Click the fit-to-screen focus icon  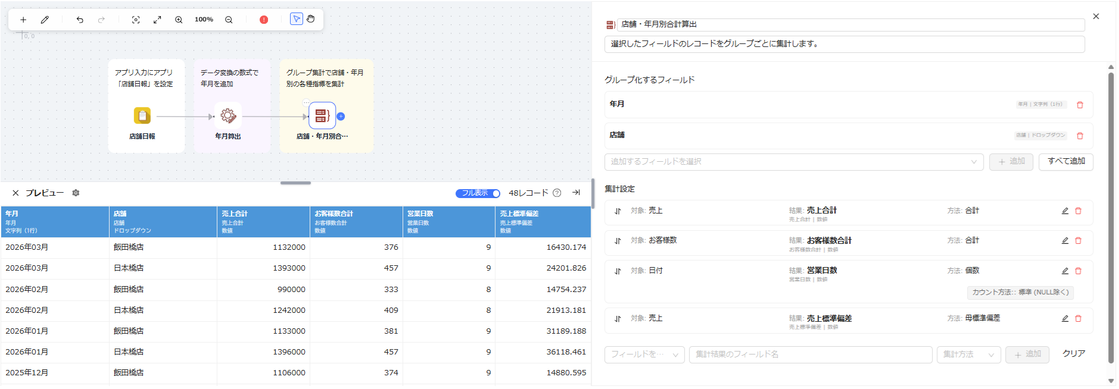point(136,20)
